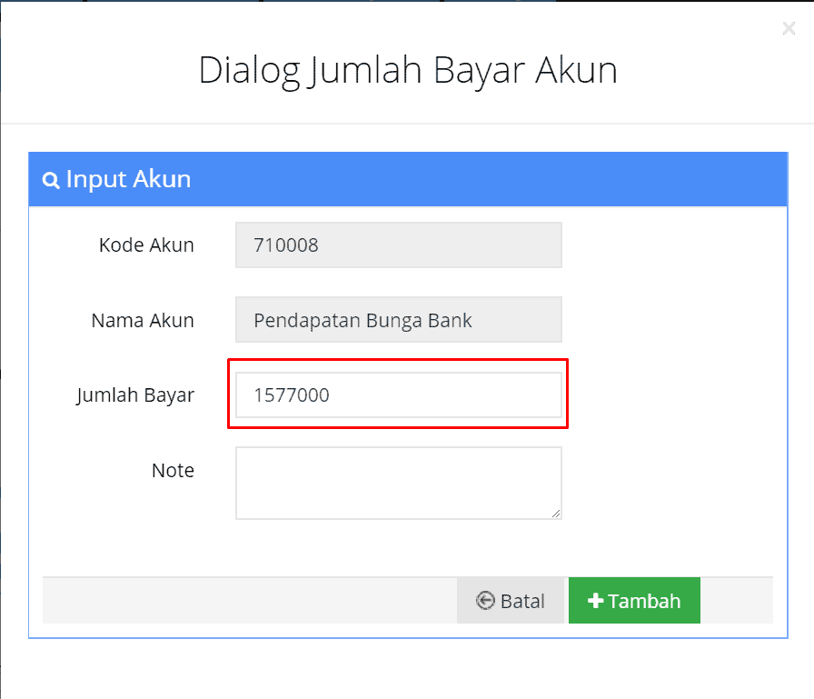Click the Input Akun panel heading text
This screenshot has width=814, height=699.
[128, 179]
